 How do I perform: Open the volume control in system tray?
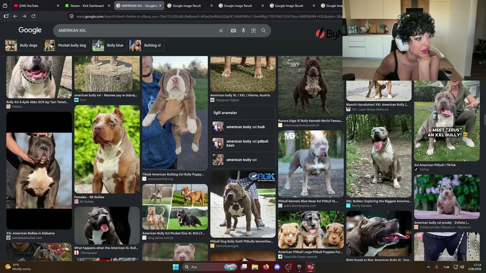462,267
